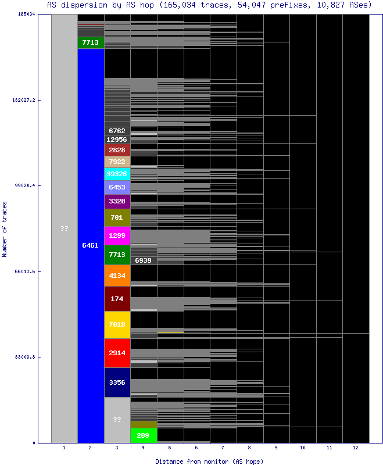Click the brown-red AS 2828 block
383x465 pixels.
click(117, 150)
